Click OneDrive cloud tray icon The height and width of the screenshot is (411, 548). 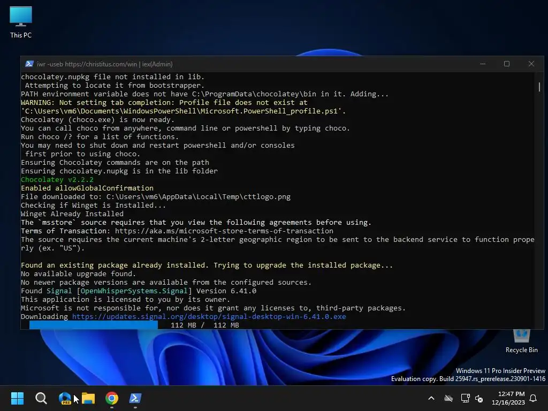pyautogui.click(x=448, y=398)
